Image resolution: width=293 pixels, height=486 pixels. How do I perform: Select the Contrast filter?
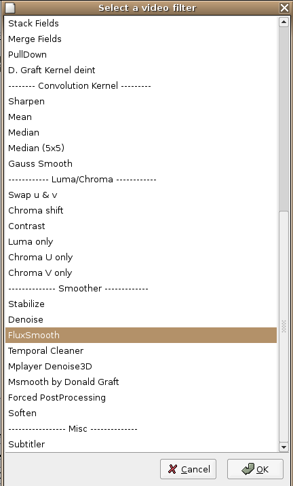141,226
